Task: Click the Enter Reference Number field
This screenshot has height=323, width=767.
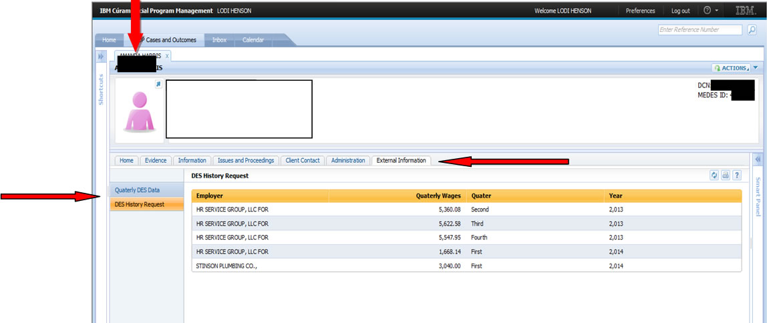Action: point(700,30)
